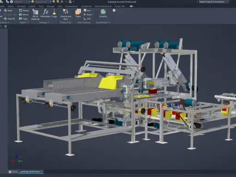Close the packing machine.iam tab

tap(41, 171)
